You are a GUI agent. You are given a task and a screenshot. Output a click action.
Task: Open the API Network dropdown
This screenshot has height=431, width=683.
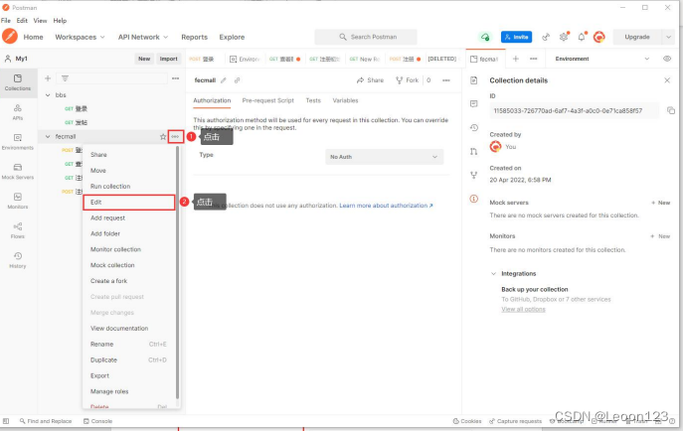(143, 37)
